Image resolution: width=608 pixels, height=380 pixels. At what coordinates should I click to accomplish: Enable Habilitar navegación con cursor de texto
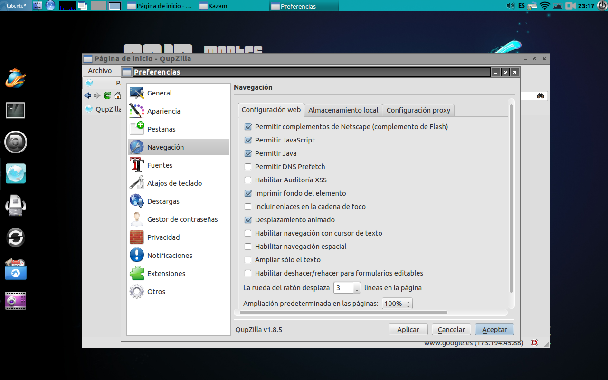[248, 233]
